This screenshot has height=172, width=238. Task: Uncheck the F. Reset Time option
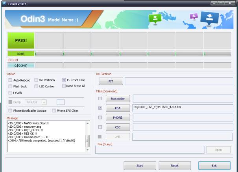click(64, 80)
